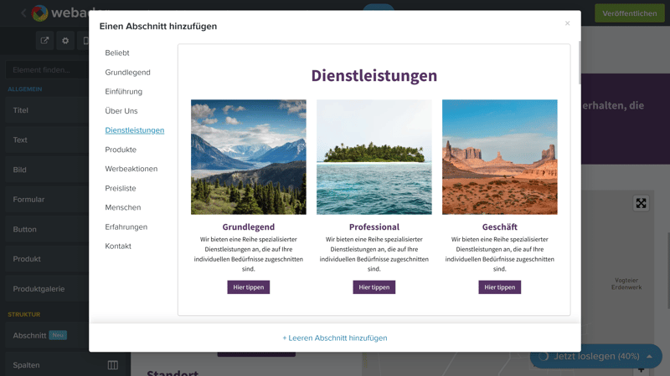Image resolution: width=670 pixels, height=376 pixels.
Task: Open the Erfahrungen category
Action: [x=126, y=226]
